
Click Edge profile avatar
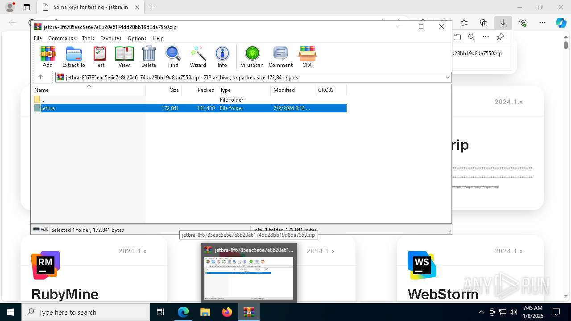point(10,7)
